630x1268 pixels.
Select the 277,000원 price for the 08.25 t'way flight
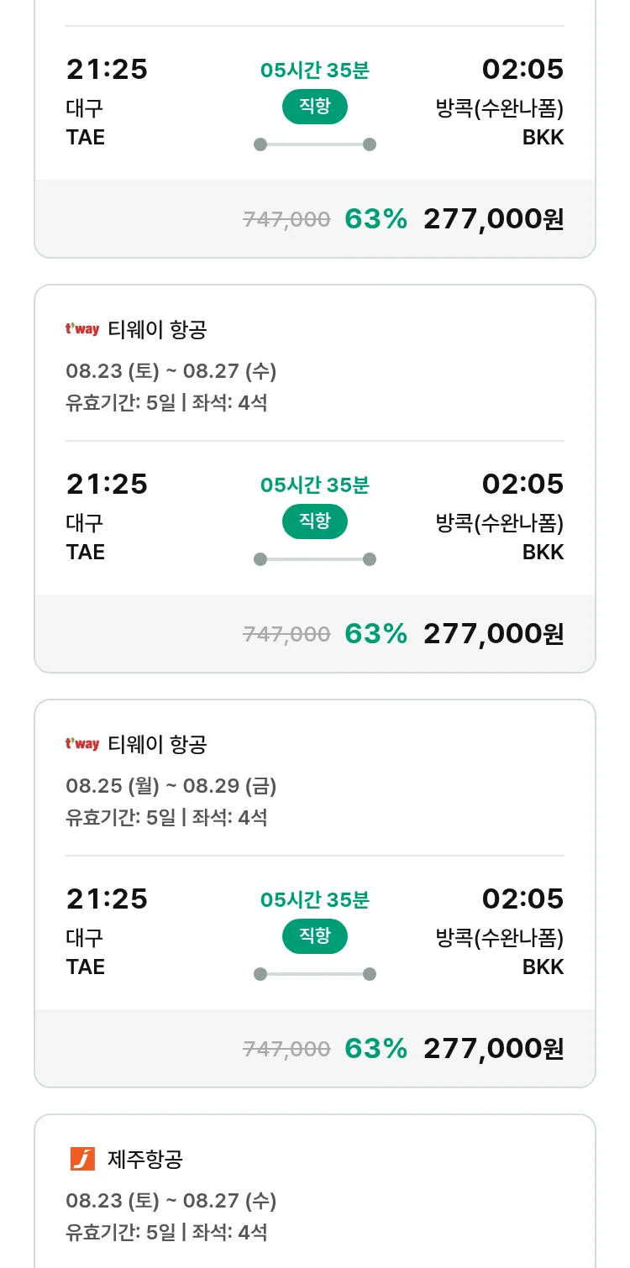click(x=493, y=1049)
